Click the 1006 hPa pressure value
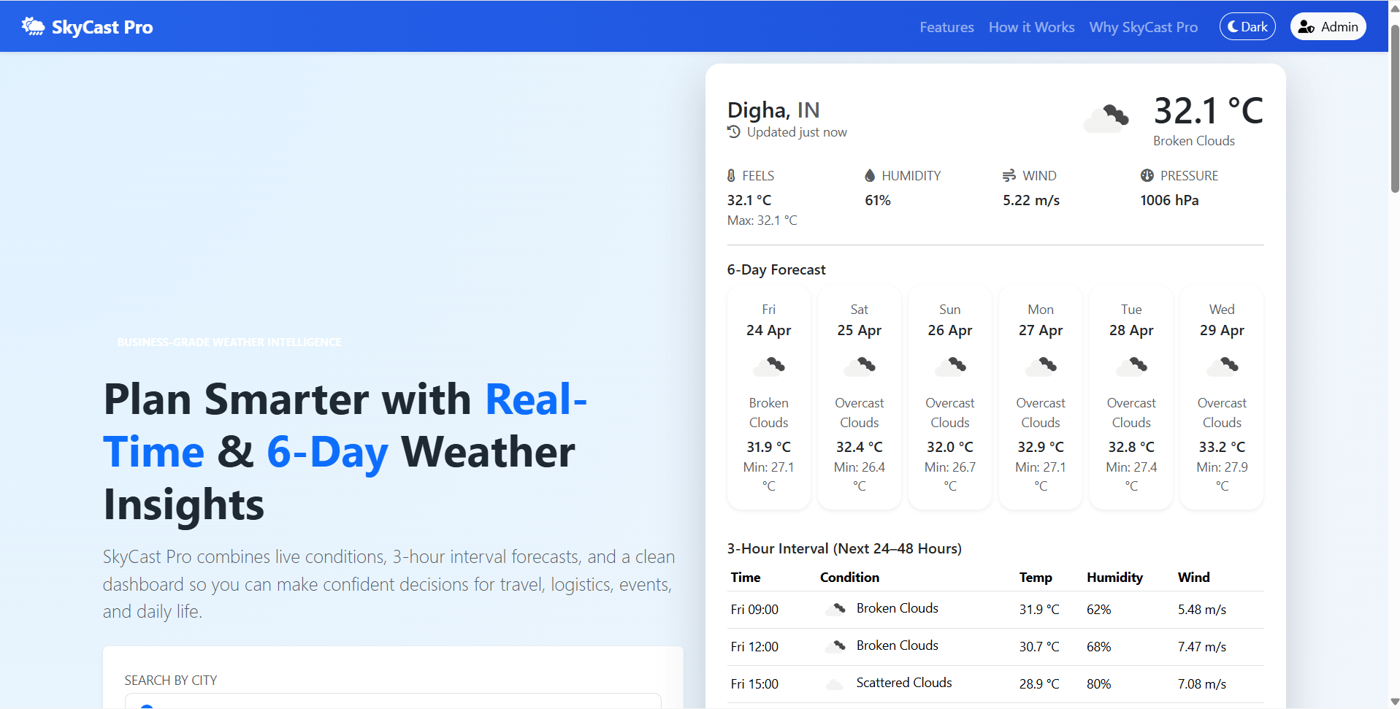Viewport: 1400px width, 709px height. (x=1169, y=200)
